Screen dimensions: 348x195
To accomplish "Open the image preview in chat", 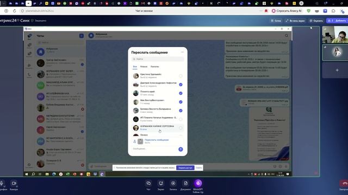I will (269, 134).
